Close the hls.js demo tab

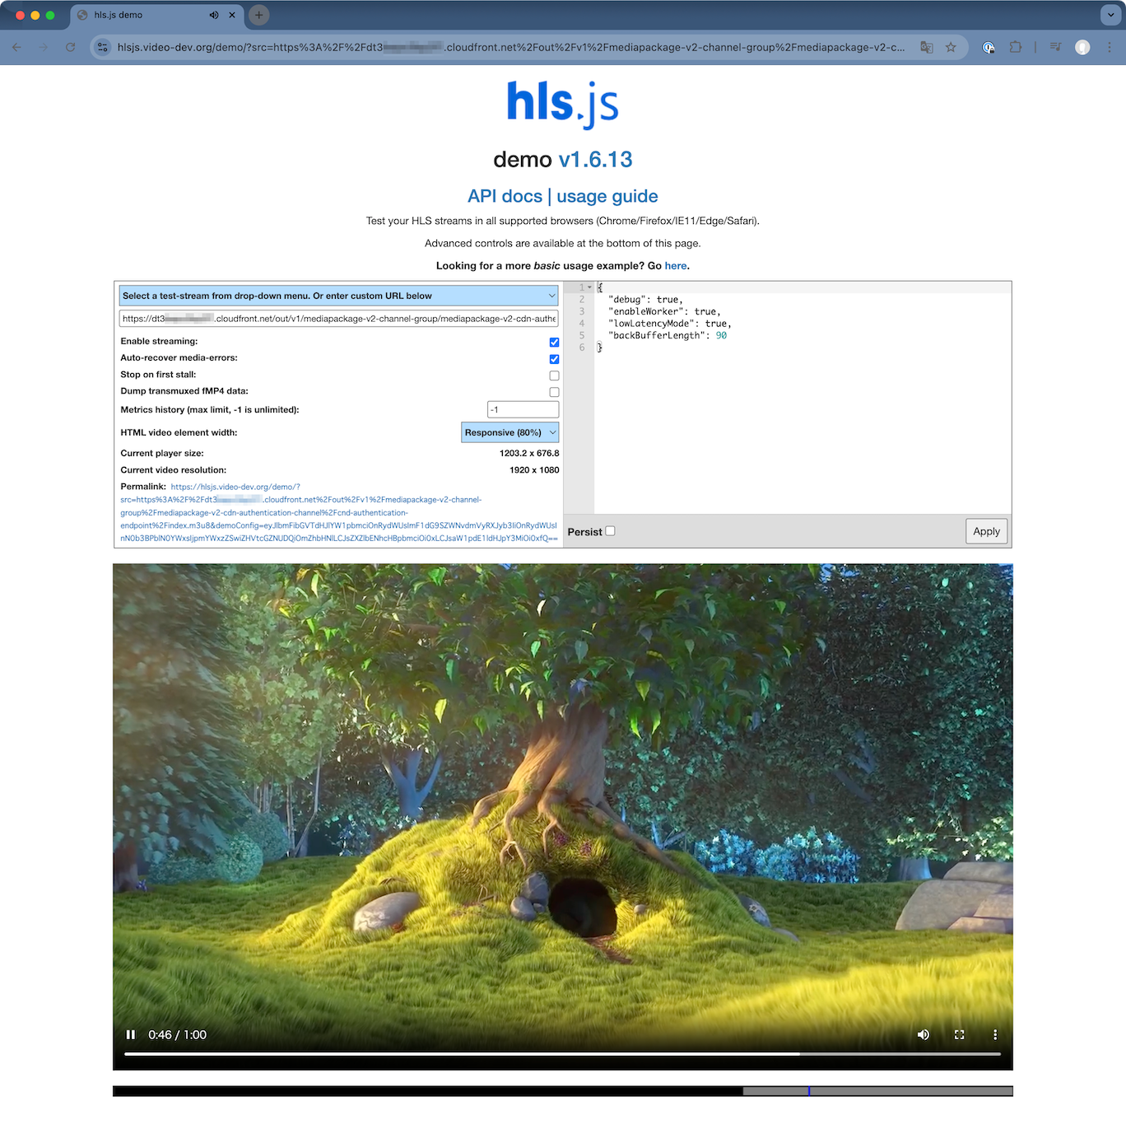click(232, 15)
